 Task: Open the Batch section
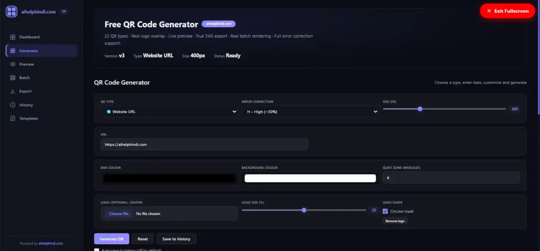(41, 78)
